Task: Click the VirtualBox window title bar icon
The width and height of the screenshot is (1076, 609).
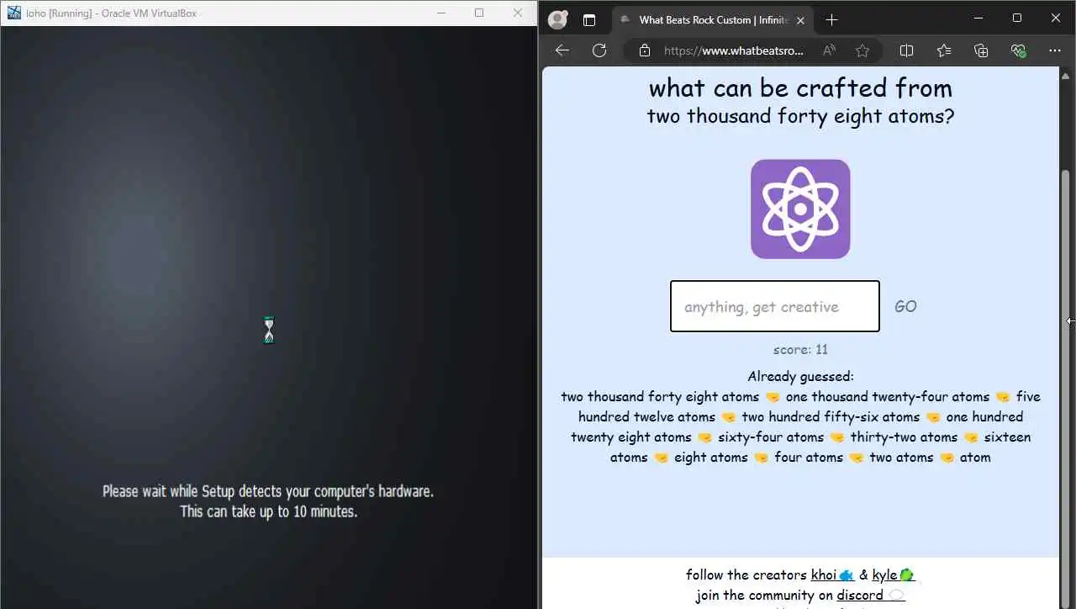Action: click(x=14, y=13)
